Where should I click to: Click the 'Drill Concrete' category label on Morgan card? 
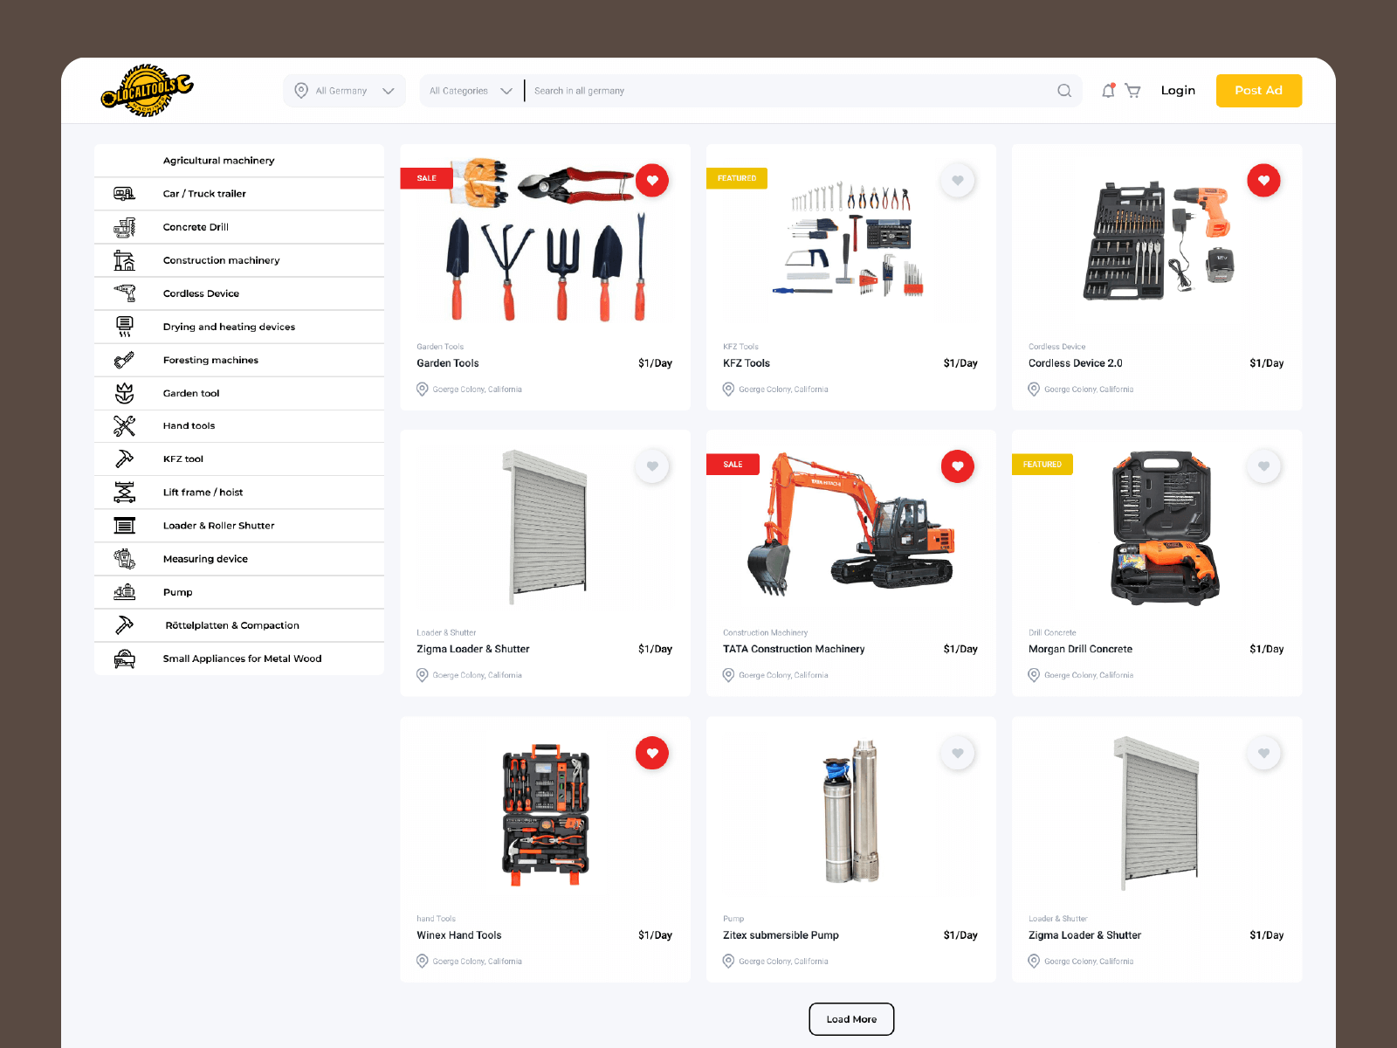point(1052,633)
